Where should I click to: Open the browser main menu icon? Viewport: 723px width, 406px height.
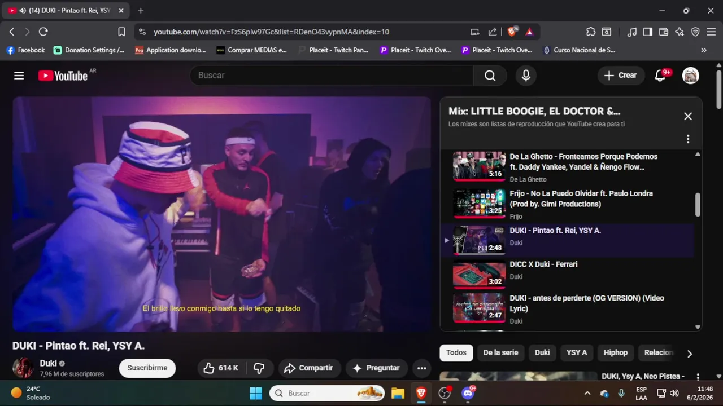click(x=711, y=32)
